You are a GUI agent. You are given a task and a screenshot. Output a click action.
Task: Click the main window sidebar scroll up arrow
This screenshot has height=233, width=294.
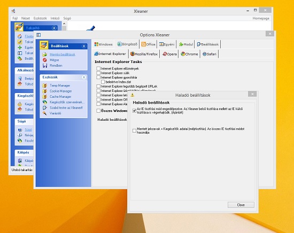pyautogui.click(x=64, y=24)
